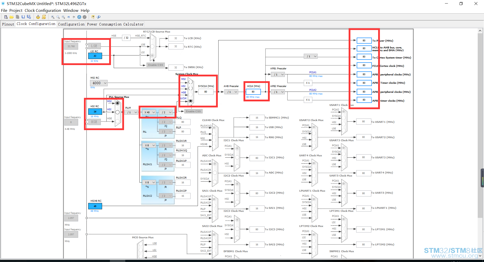Select HSI in PLL Source Mux
Image resolution: width=484 pixels, height=262 pixels.
(x=117, y=112)
